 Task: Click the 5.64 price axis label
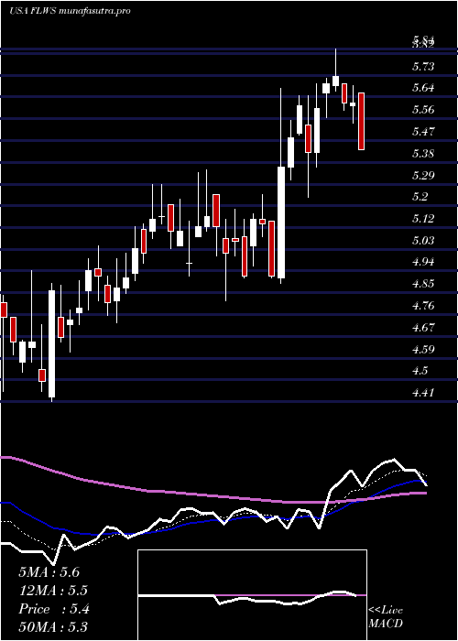(x=423, y=88)
